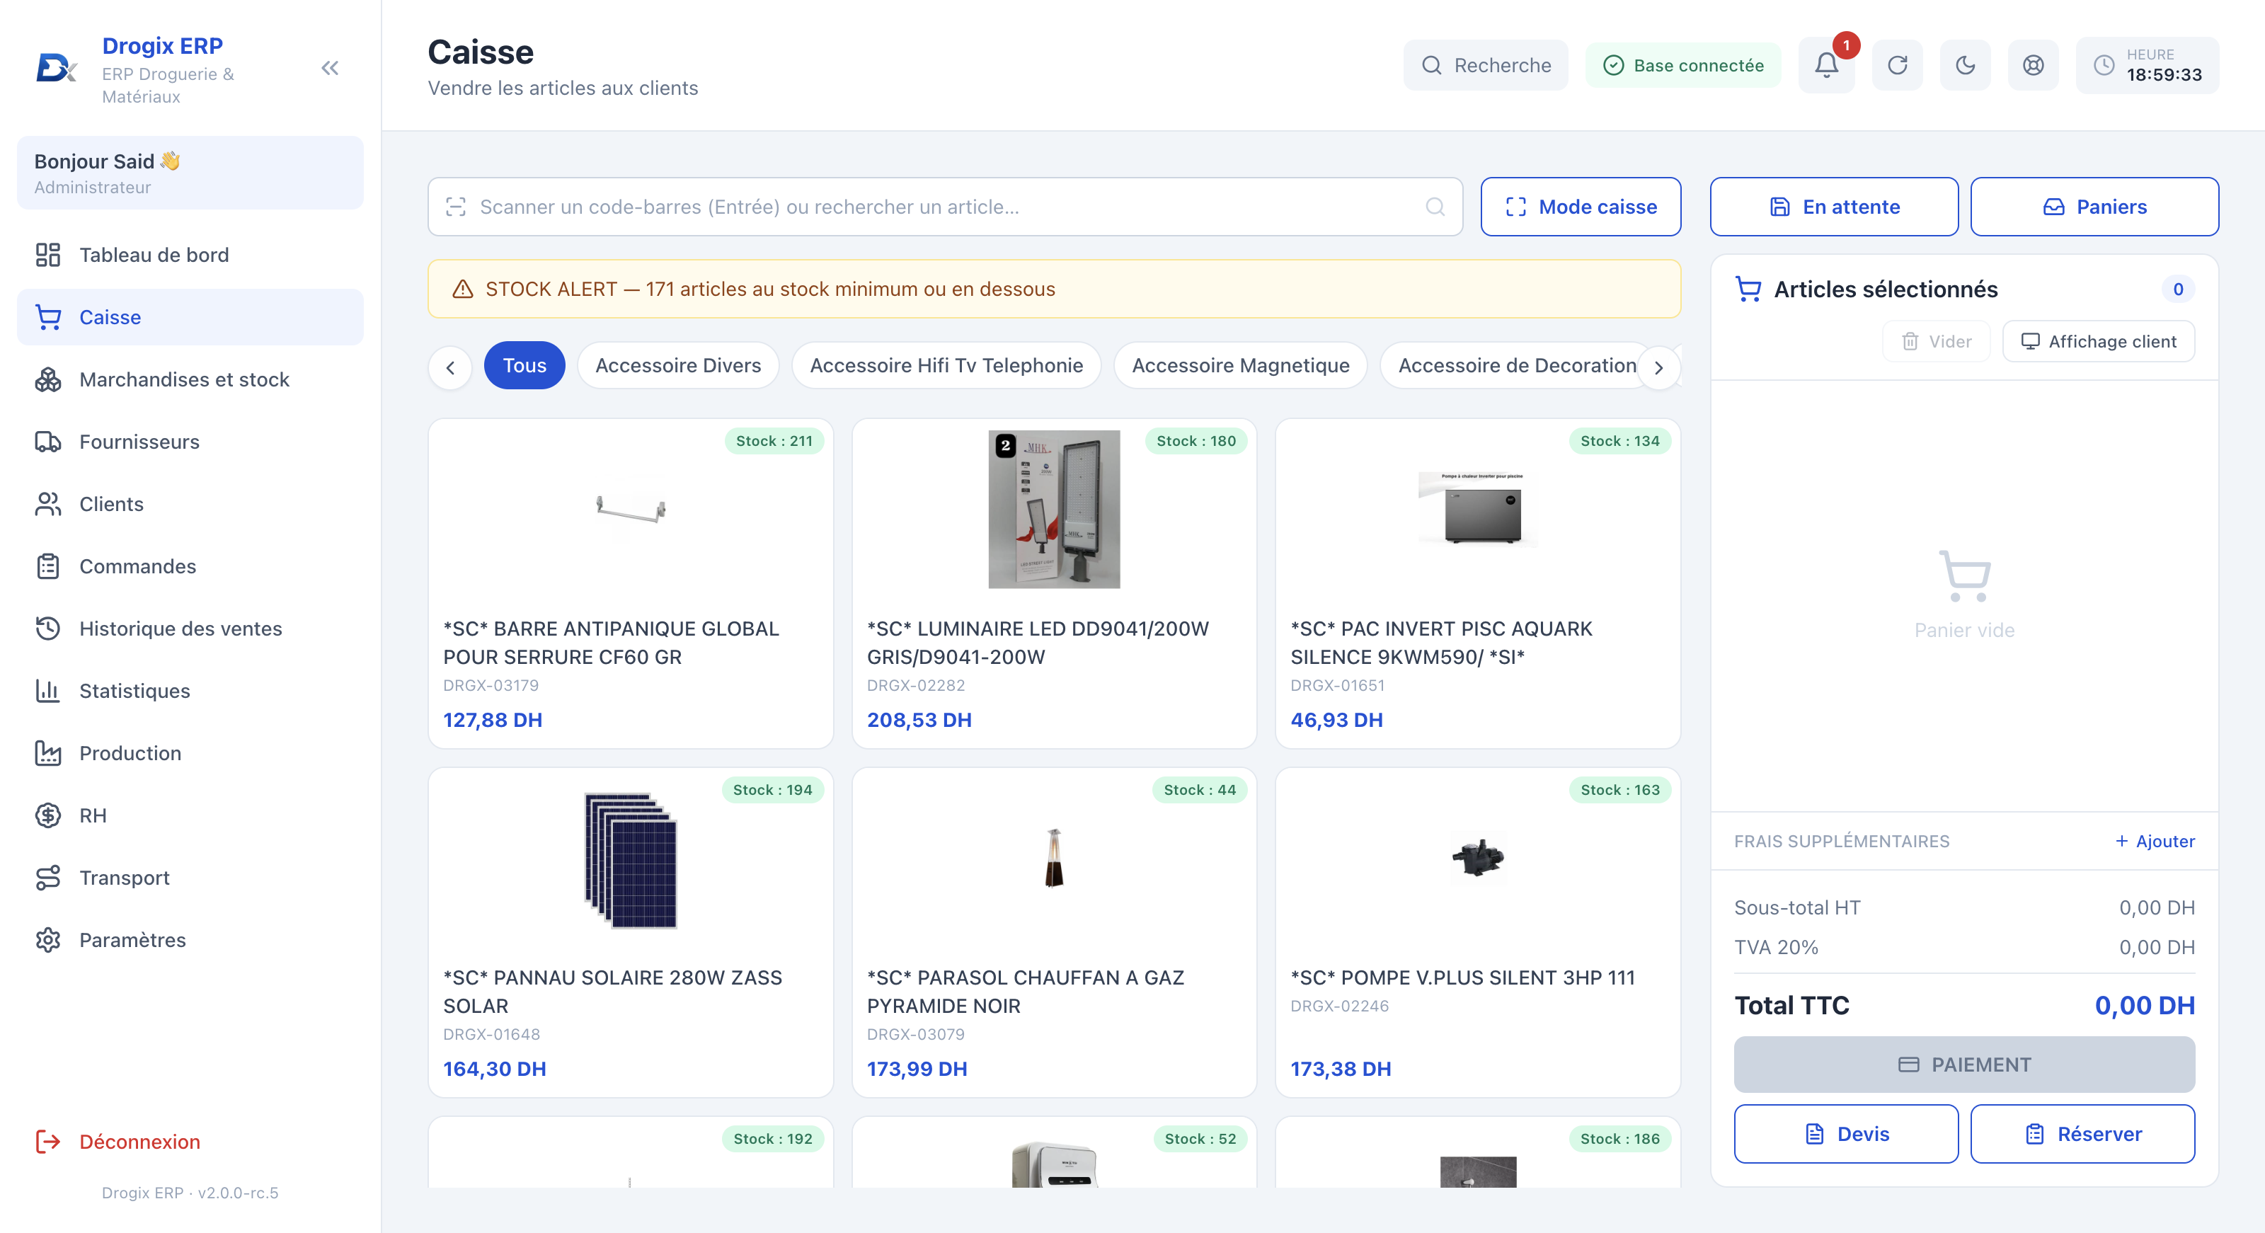Screen dimensions: 2265x1233
Task: Click the price 208,53 DH
Action: click(919, 719)
